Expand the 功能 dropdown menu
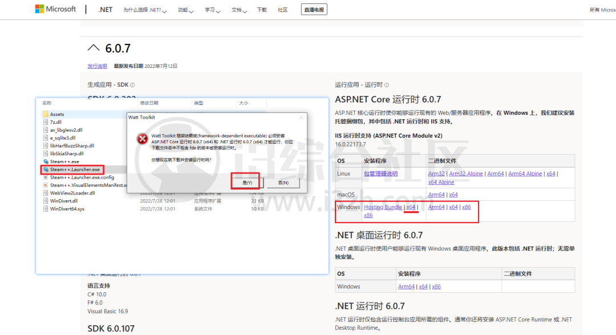616x335 pixels. (185, 10)
